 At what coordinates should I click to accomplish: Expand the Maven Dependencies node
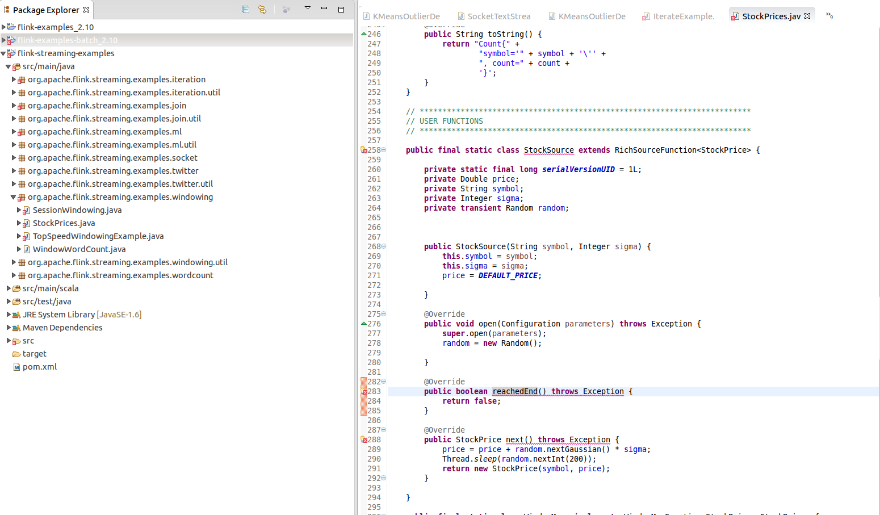click(x=9, y=328)
